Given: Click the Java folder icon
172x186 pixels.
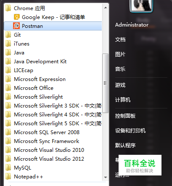Looking at the screenshot, I should 8,52.
